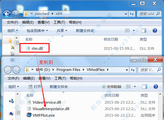Screen dimensions: 164x120
Task: Click the Favorites star in the navigation pane
Action: [10, 41]
